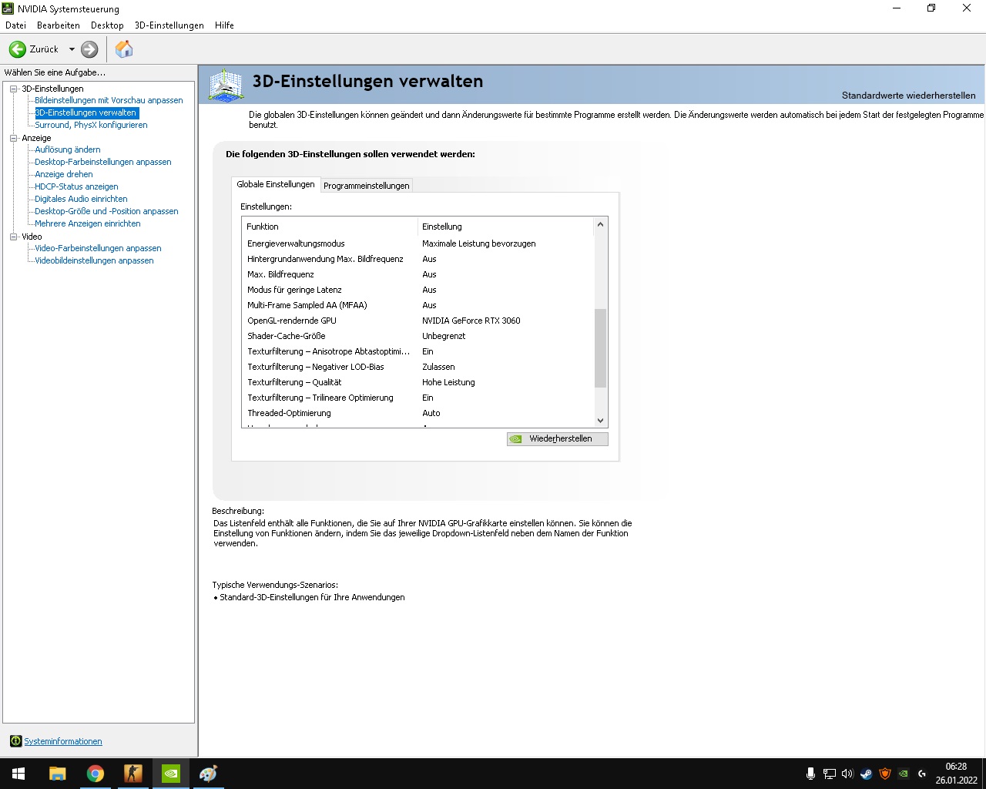Open the Systeminformationen link
This screenshot has height=789, width=986.
coord(63,741)
